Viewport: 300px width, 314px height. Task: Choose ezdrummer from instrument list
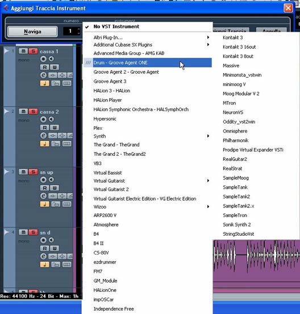coord(148,262)
